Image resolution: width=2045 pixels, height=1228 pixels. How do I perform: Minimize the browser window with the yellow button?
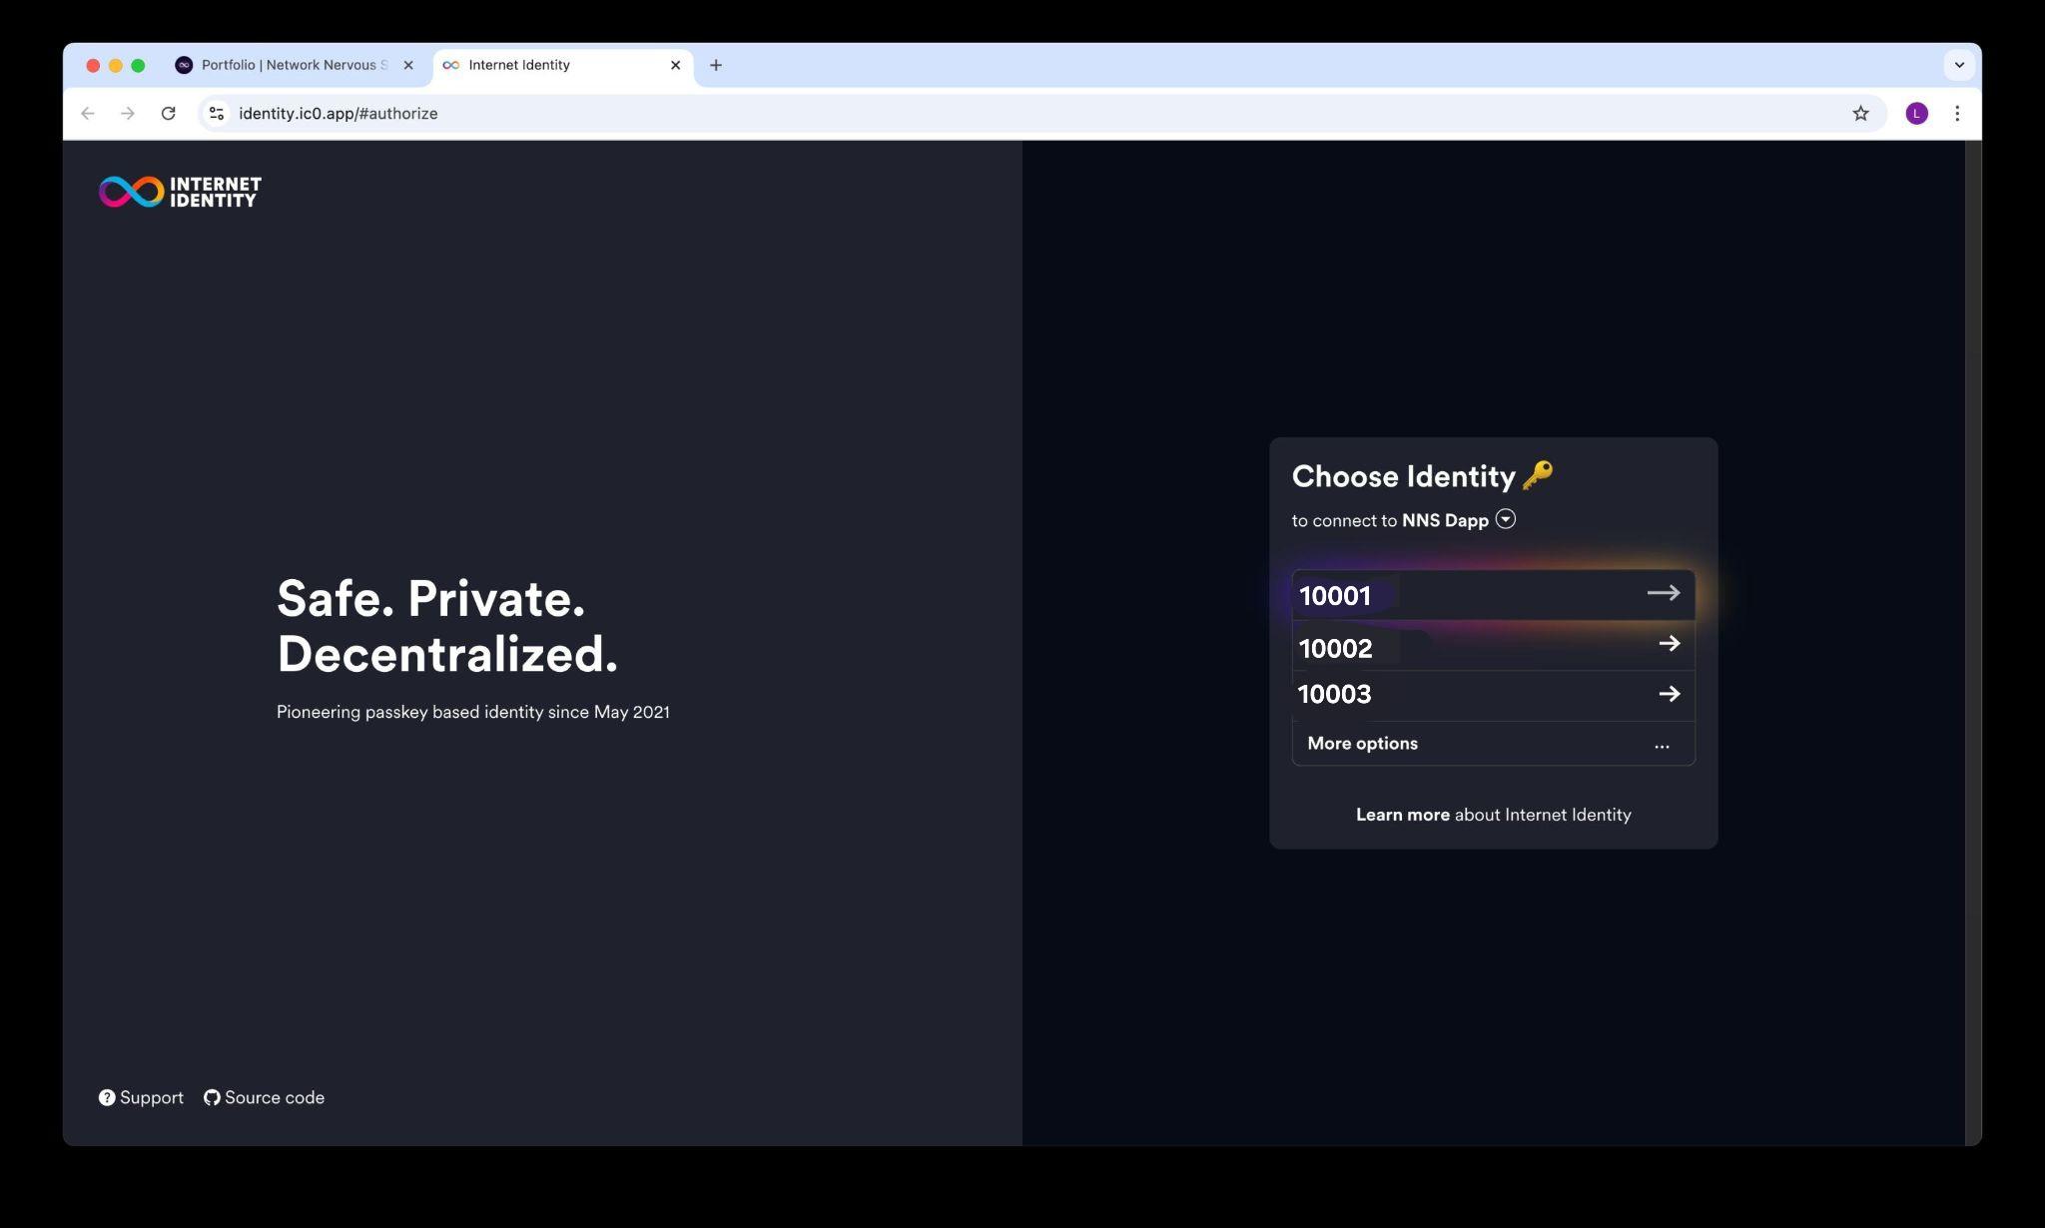116,65
